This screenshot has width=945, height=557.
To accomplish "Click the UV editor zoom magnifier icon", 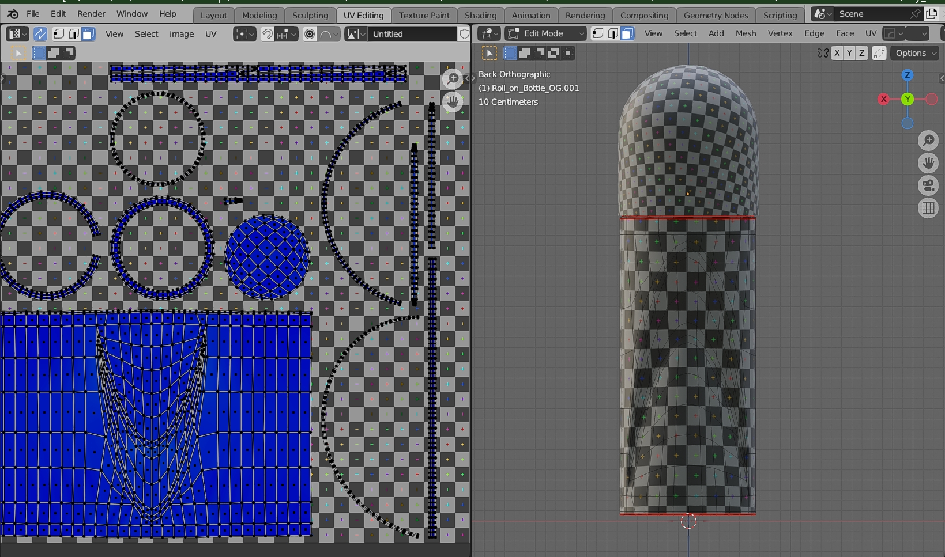I will pos(453,79).
